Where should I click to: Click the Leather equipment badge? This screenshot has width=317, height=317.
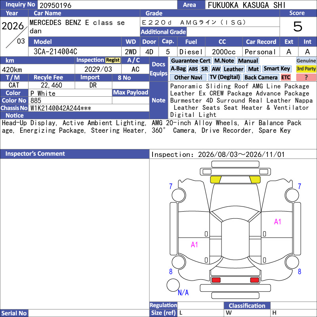[233, 69]
